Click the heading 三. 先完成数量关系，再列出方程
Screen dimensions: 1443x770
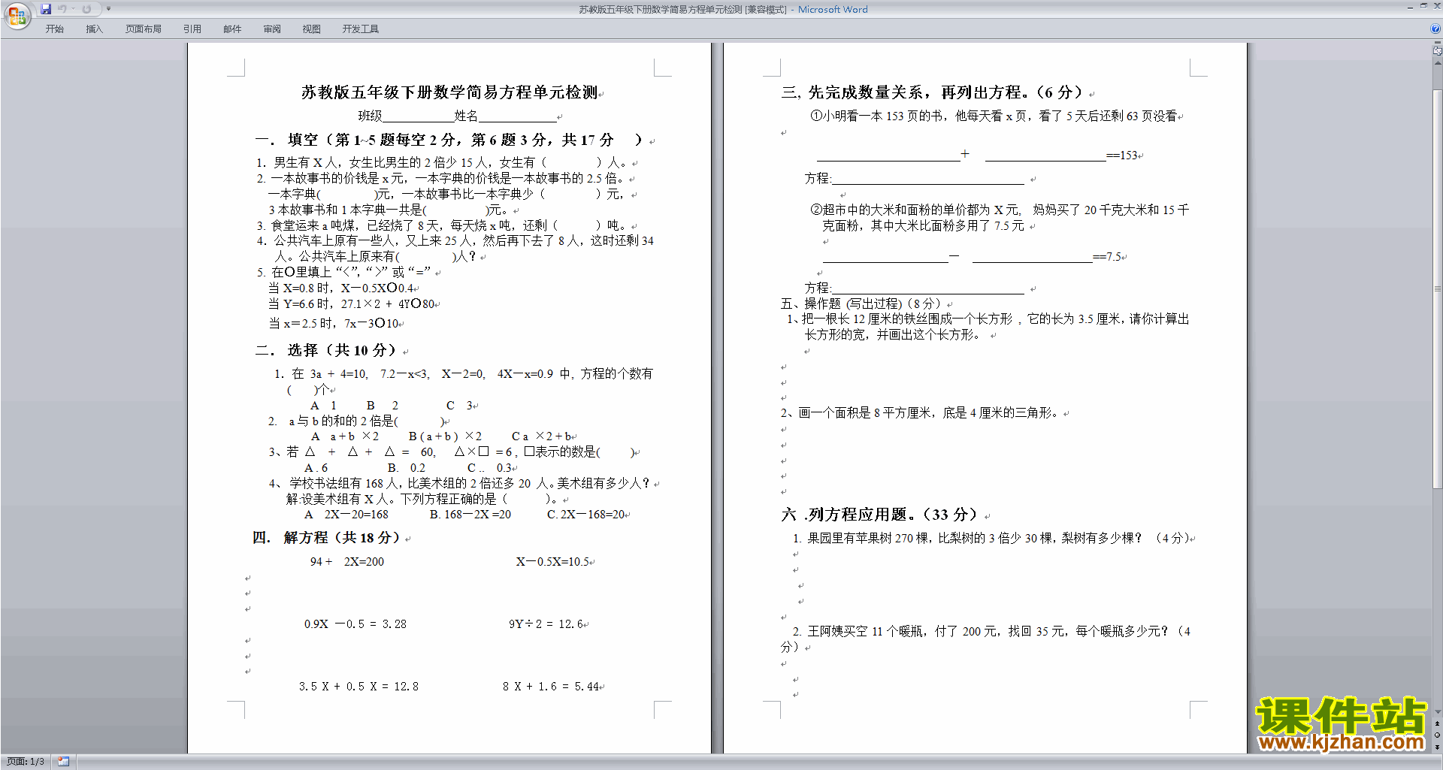pyautogui.click(x=932, y=92)
